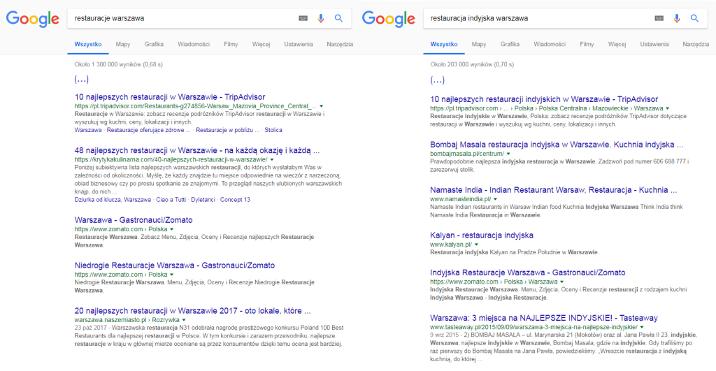Open Więcej menu in right results

[617, 44]
